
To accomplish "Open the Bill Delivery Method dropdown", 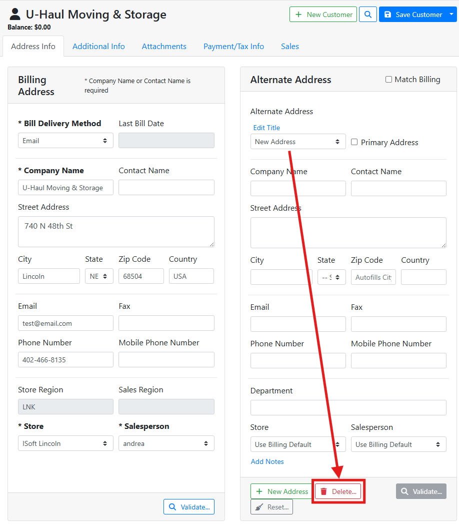I will (x=65, y=141).
